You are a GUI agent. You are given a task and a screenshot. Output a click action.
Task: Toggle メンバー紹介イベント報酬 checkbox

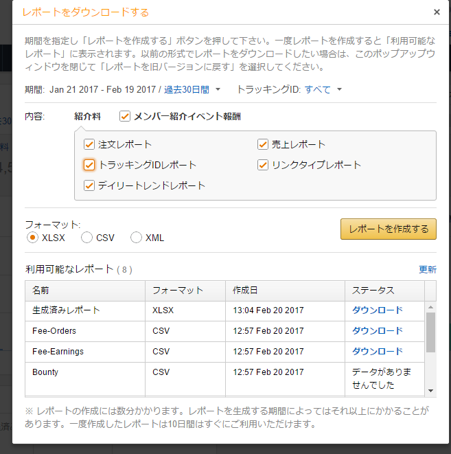(125, 116)
